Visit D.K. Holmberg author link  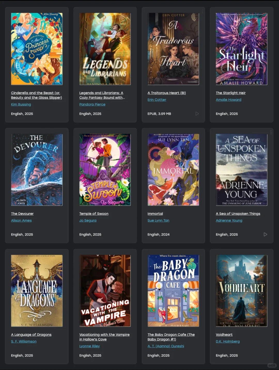[228, 341]
